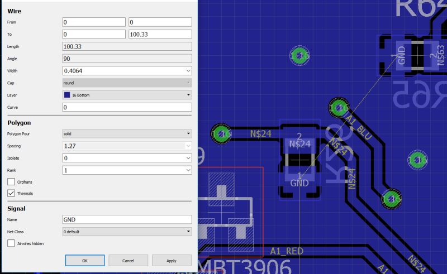Open the Polygon Pour dropdown
Viewport: 447px width, 274px height.
[x=127, y=133]
